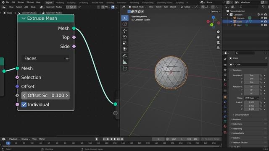Toggle render camera icon for Cube row
Screen dimensions: 269x151
pos(265,21)
